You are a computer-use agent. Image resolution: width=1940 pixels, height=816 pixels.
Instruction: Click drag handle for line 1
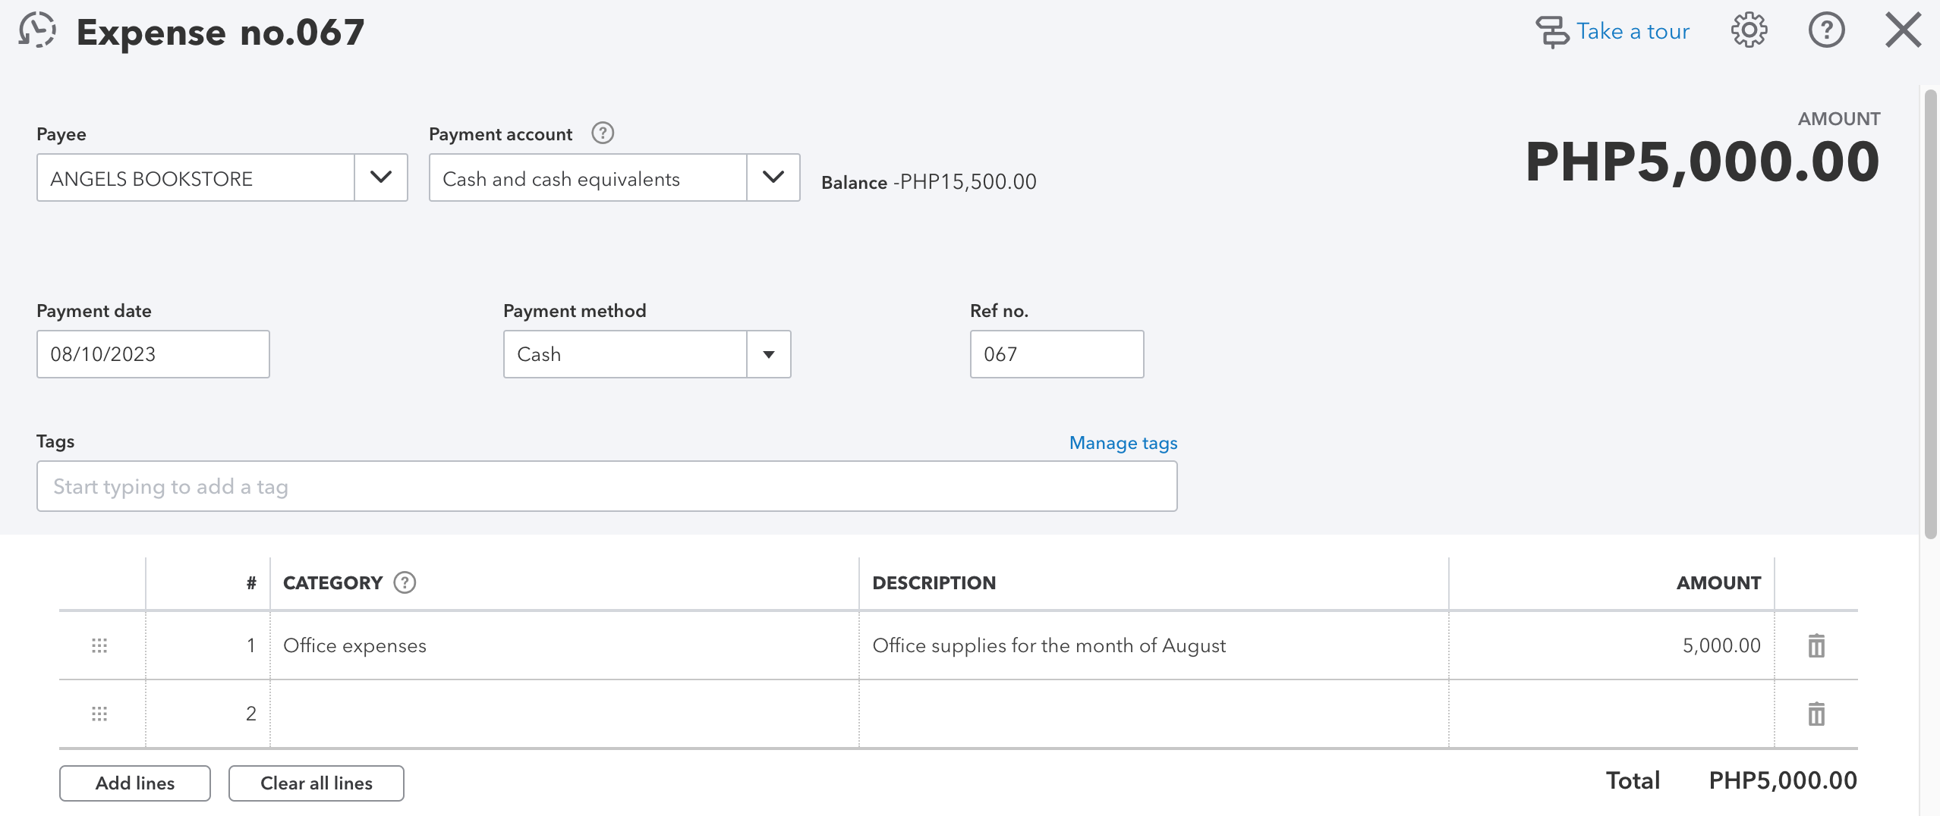(x=99, y=646)
